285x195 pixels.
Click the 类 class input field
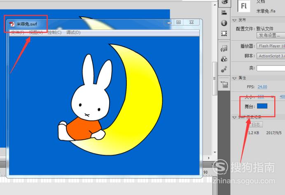pos(271,68)
